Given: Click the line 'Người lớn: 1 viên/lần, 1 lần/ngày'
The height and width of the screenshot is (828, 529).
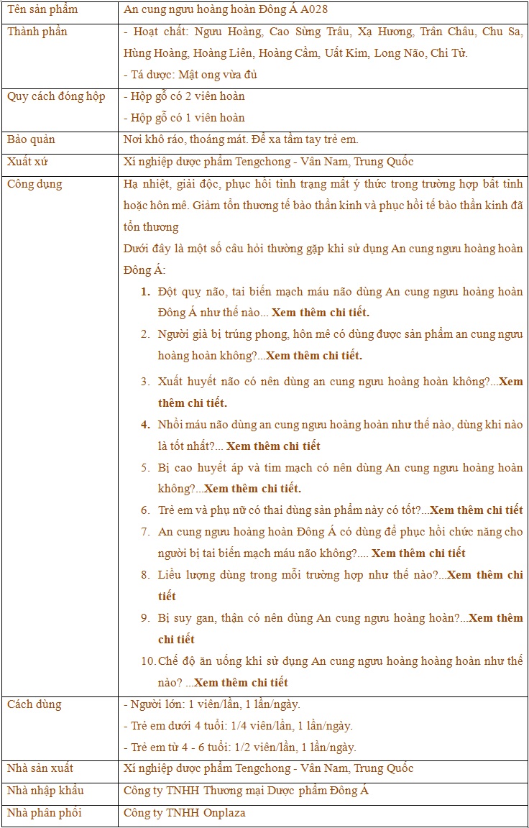Looking at the screenshot, I should click(212, 704).
